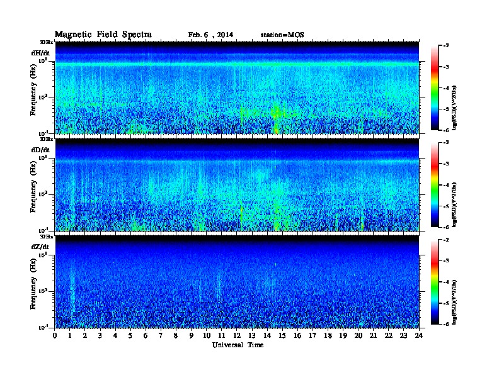Image resolution: width=499 pixels, height=385 pixels.
Task: Click the hour 8 tick label
Action: coord(176,335)
